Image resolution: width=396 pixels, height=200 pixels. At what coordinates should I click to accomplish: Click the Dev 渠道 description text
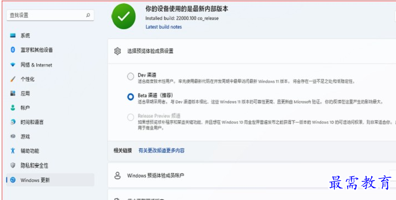pos(246,82)
